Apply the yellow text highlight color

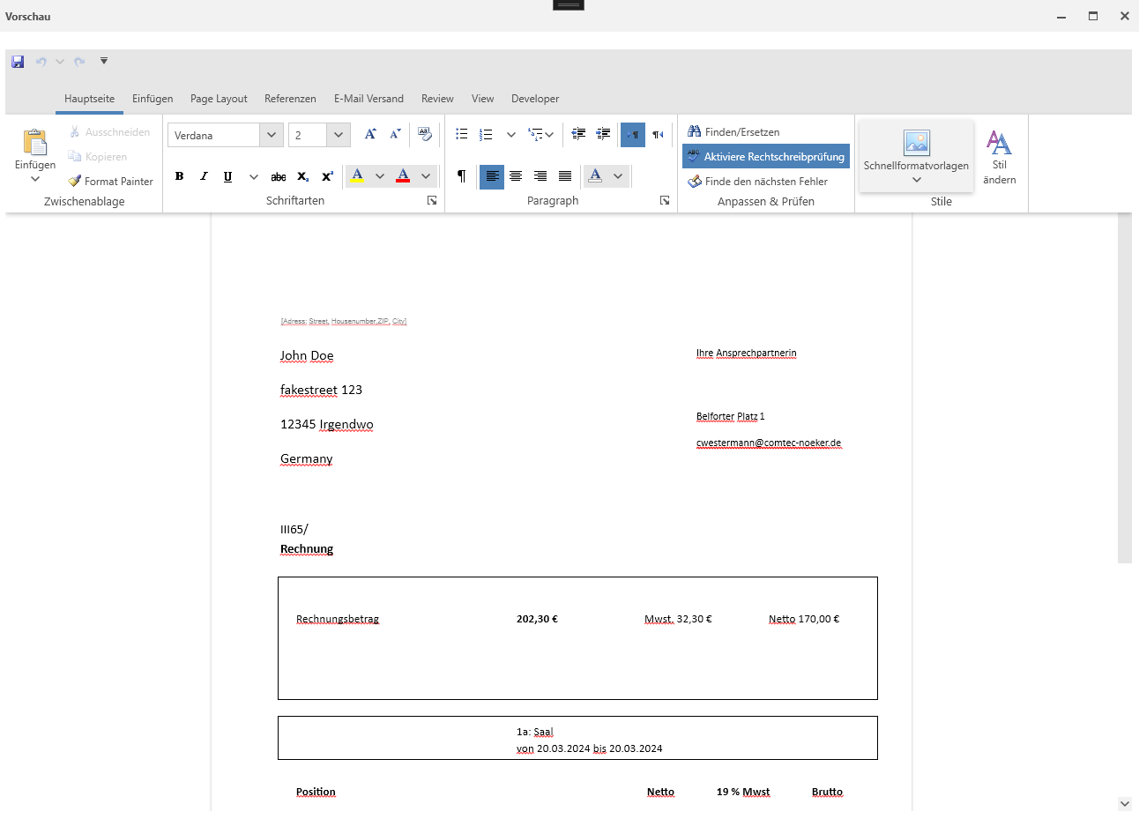(358, 176)
